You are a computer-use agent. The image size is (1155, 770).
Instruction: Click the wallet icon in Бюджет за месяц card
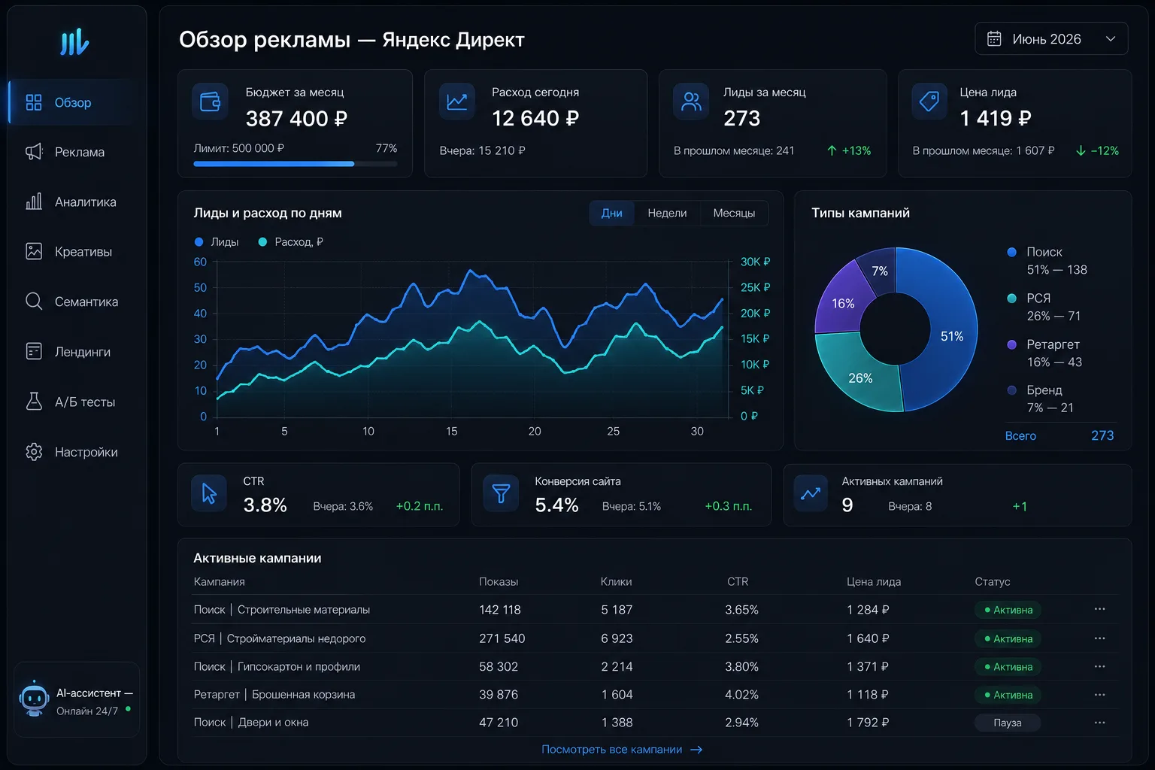[210, 102]
